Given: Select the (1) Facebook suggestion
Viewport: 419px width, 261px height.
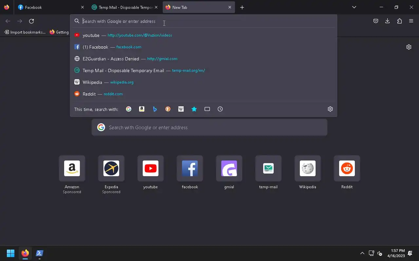Looking at the screenshot, I should pyautogui.click(x=204, y=47).
